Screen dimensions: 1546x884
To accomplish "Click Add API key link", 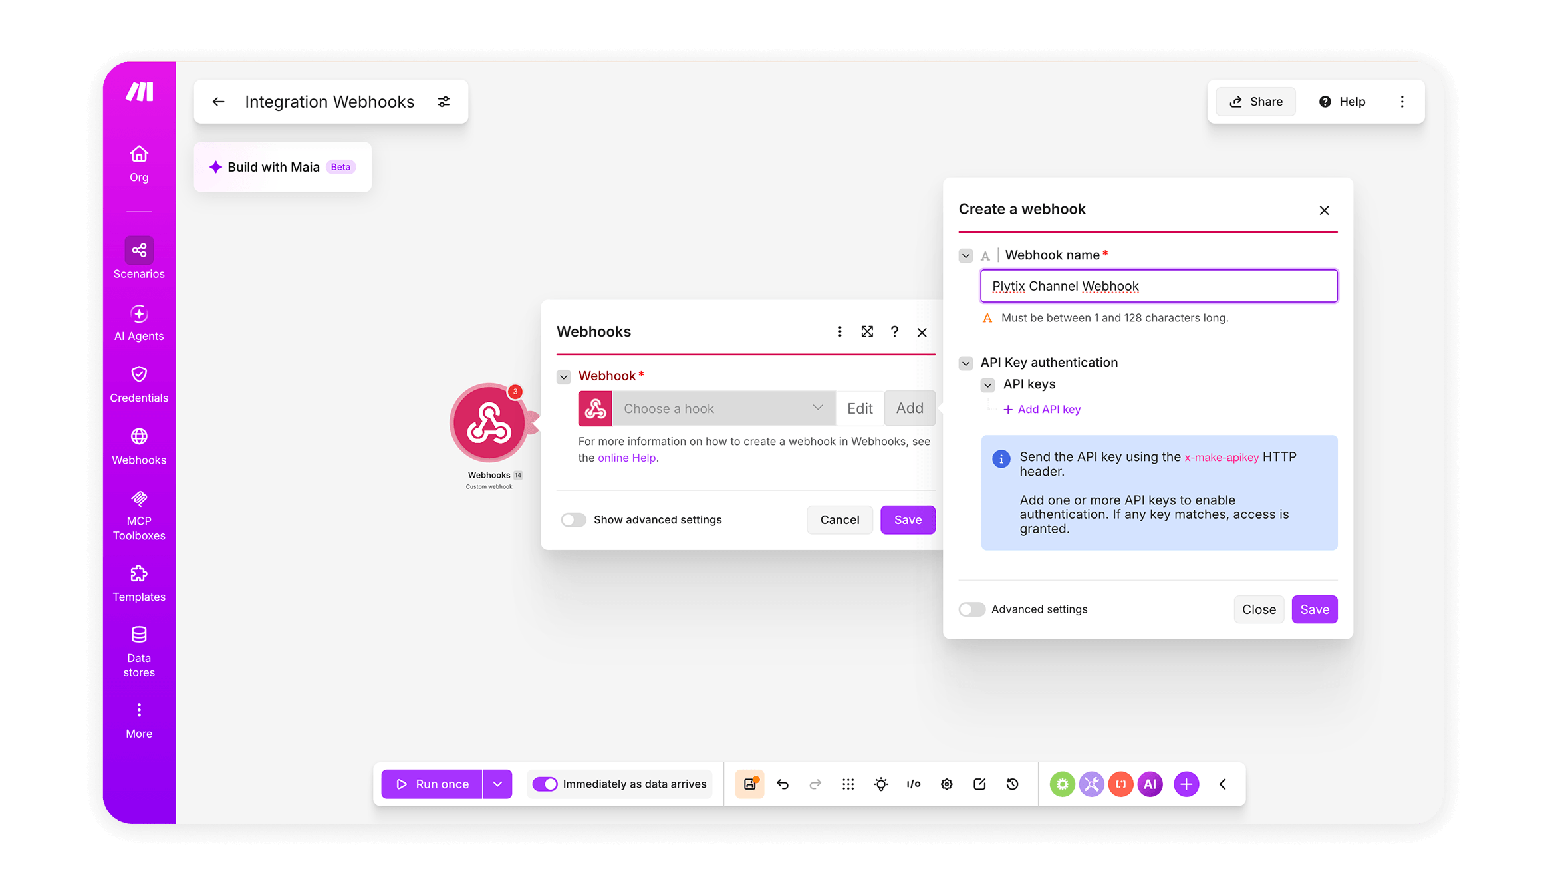I will coord(1042,409).
